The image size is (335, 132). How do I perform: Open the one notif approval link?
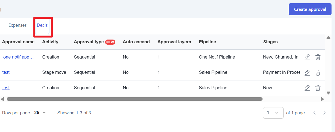point(18,57)
